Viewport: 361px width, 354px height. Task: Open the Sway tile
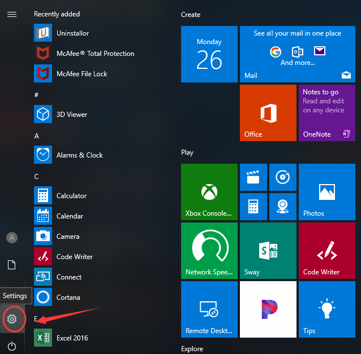pos(268,251)
